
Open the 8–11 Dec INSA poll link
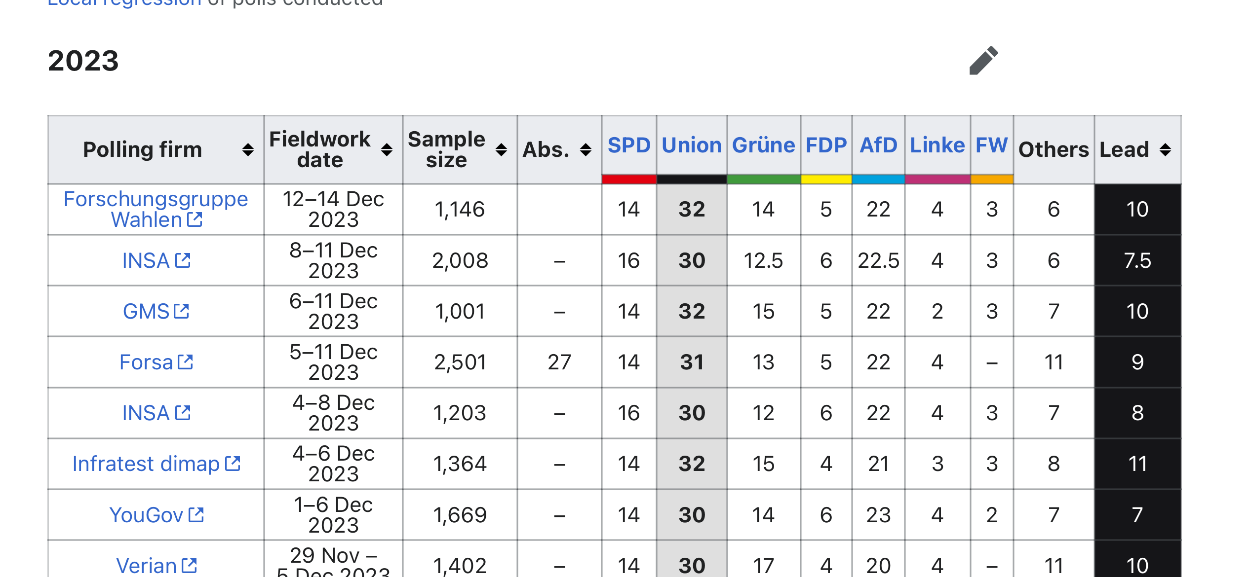point(156,260)
